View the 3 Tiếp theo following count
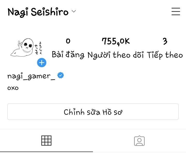Viewport: 186px width, 159px height. coord(165,41)
